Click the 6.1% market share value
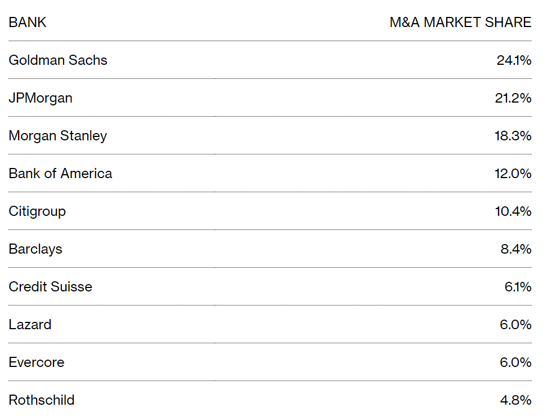Screen dimensions: 543x416 518,287
